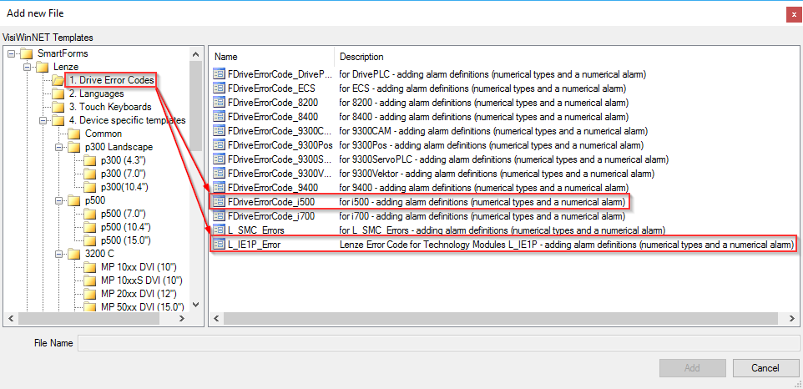The height and width of the screenshot is (389, 803).
Task: Click file list horizontal scrollbar left arrow
Action: coord(217,318)
